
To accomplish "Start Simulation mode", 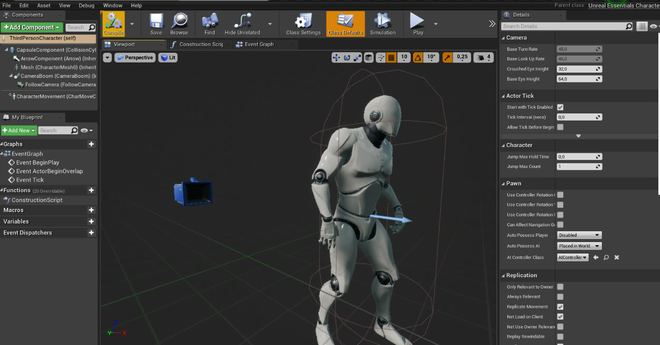I will [x=383, y=24].
